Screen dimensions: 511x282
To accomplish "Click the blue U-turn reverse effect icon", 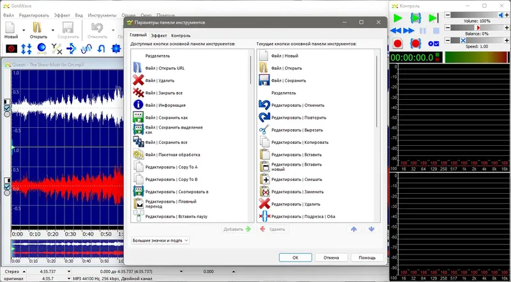I will pos(101,49).
